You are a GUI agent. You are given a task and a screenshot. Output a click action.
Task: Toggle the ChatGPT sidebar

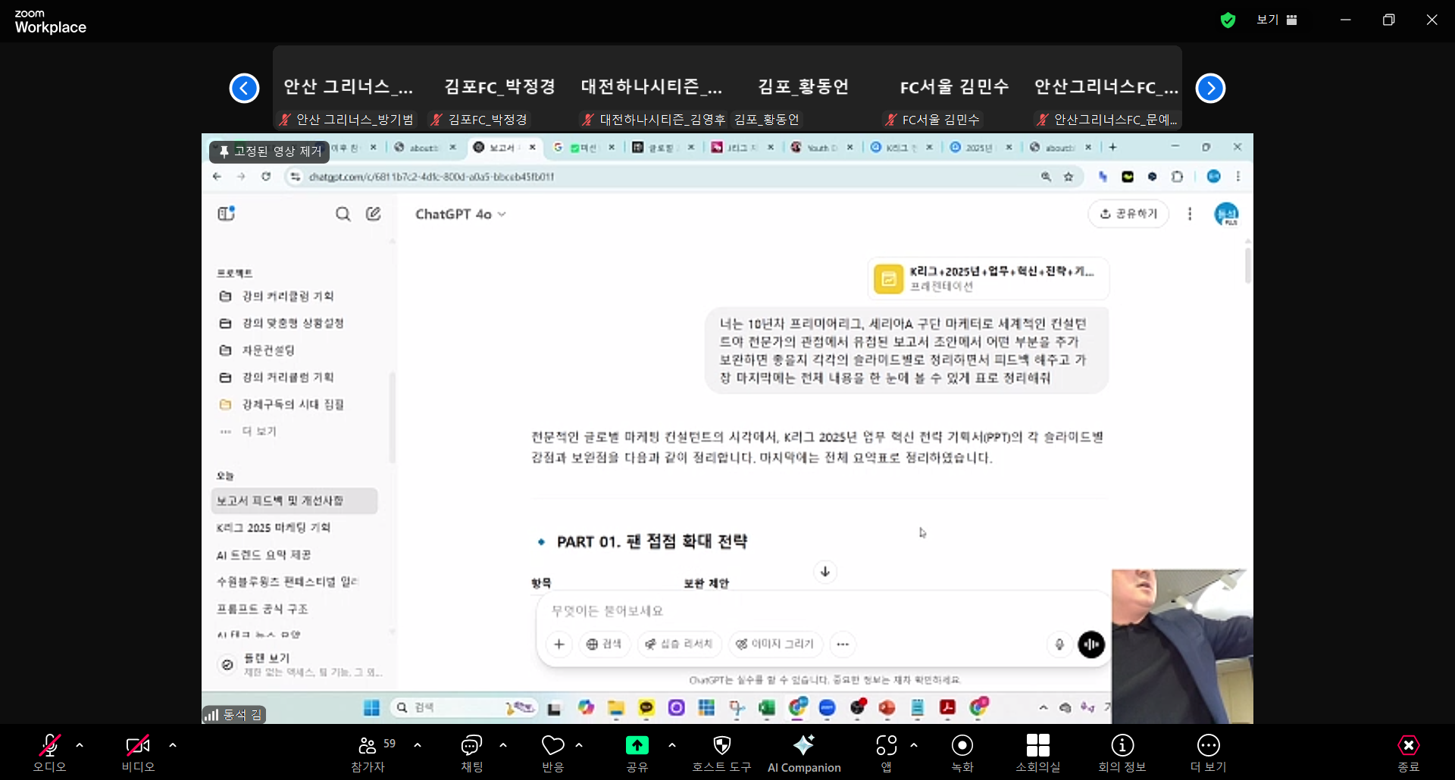[x=227, y=214]
